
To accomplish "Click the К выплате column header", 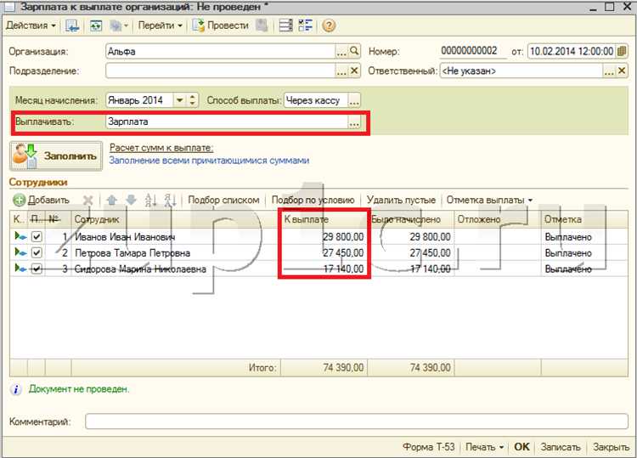I will pyautogui.click(x=324, y=219).
